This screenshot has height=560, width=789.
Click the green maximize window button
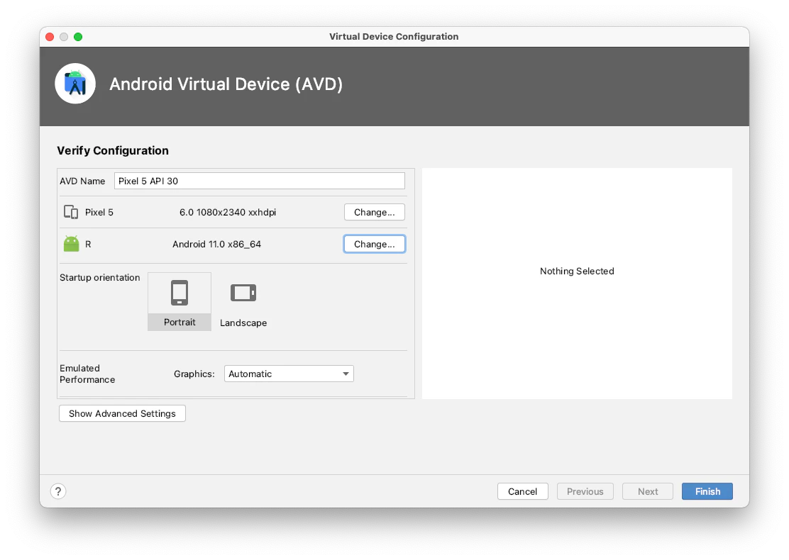[x=78, y=37]
